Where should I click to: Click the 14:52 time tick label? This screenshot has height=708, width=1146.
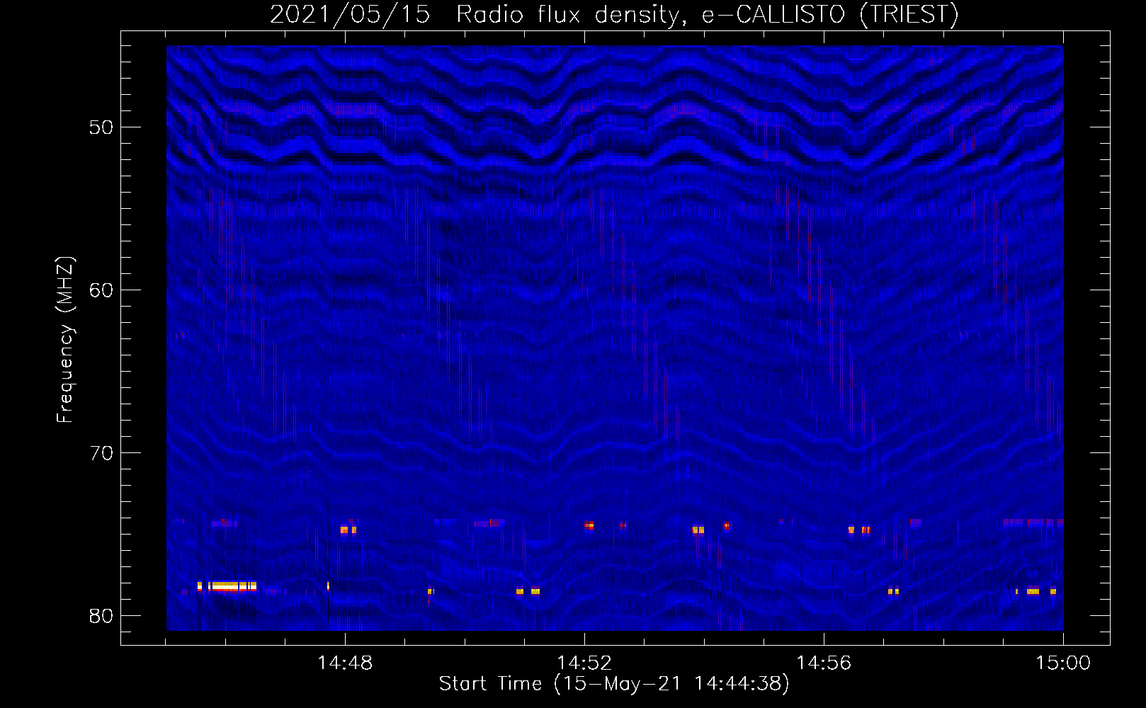[x=584, y=663]
